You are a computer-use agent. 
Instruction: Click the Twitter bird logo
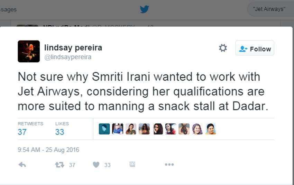[x=144, y=9]
